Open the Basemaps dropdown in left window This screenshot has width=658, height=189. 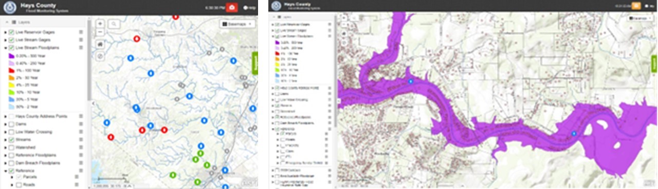(237, 24)
